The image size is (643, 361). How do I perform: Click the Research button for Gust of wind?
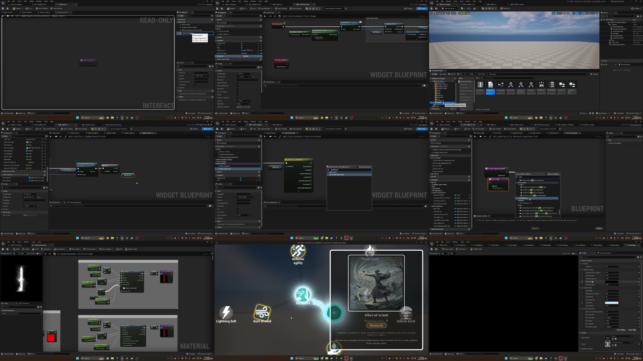pyautogui.click(x=376, y=325)
